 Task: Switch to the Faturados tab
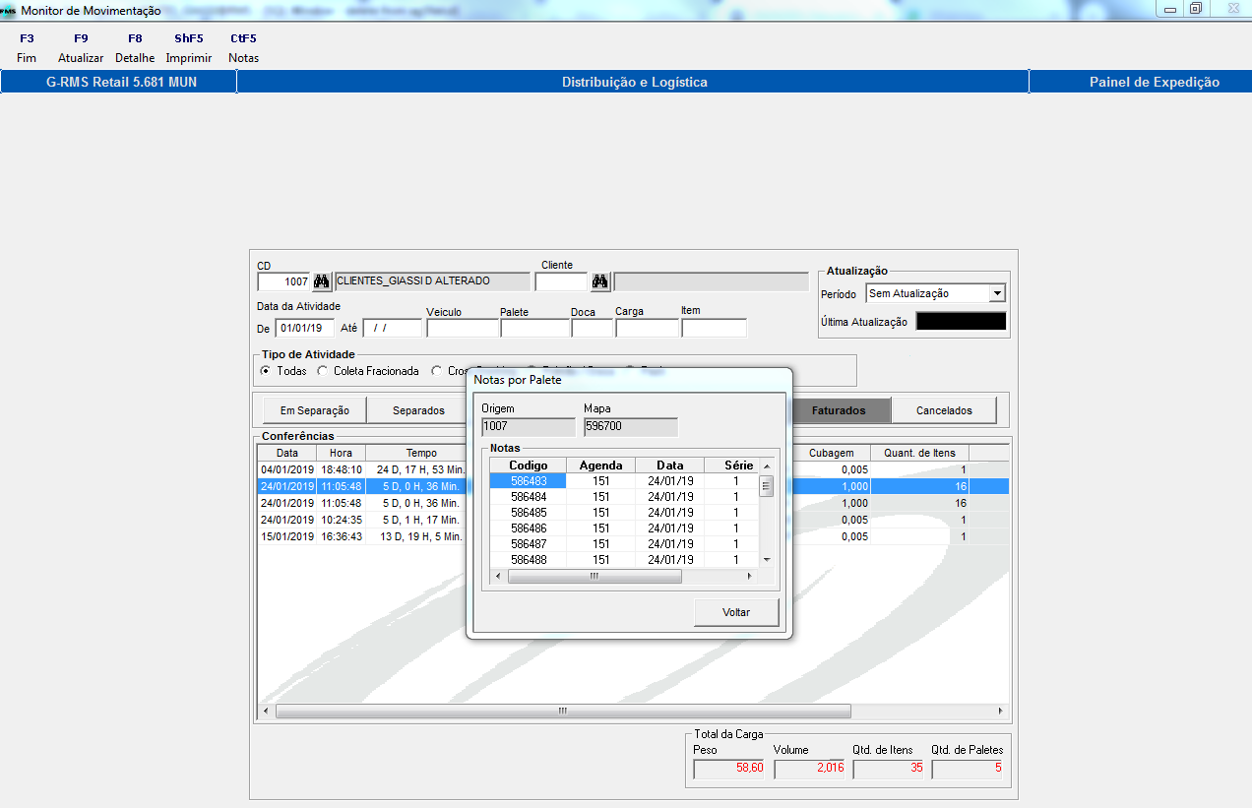point(839,410)
